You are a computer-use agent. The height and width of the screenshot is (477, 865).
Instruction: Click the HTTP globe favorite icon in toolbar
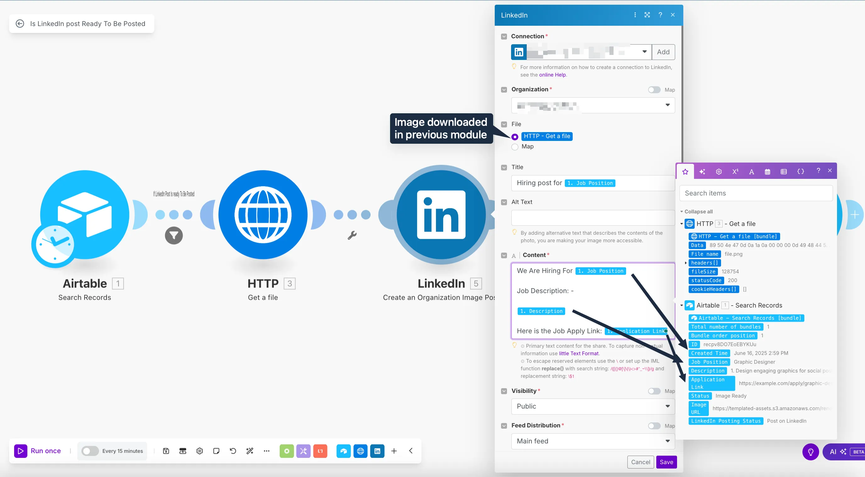(x=360, y=451)
